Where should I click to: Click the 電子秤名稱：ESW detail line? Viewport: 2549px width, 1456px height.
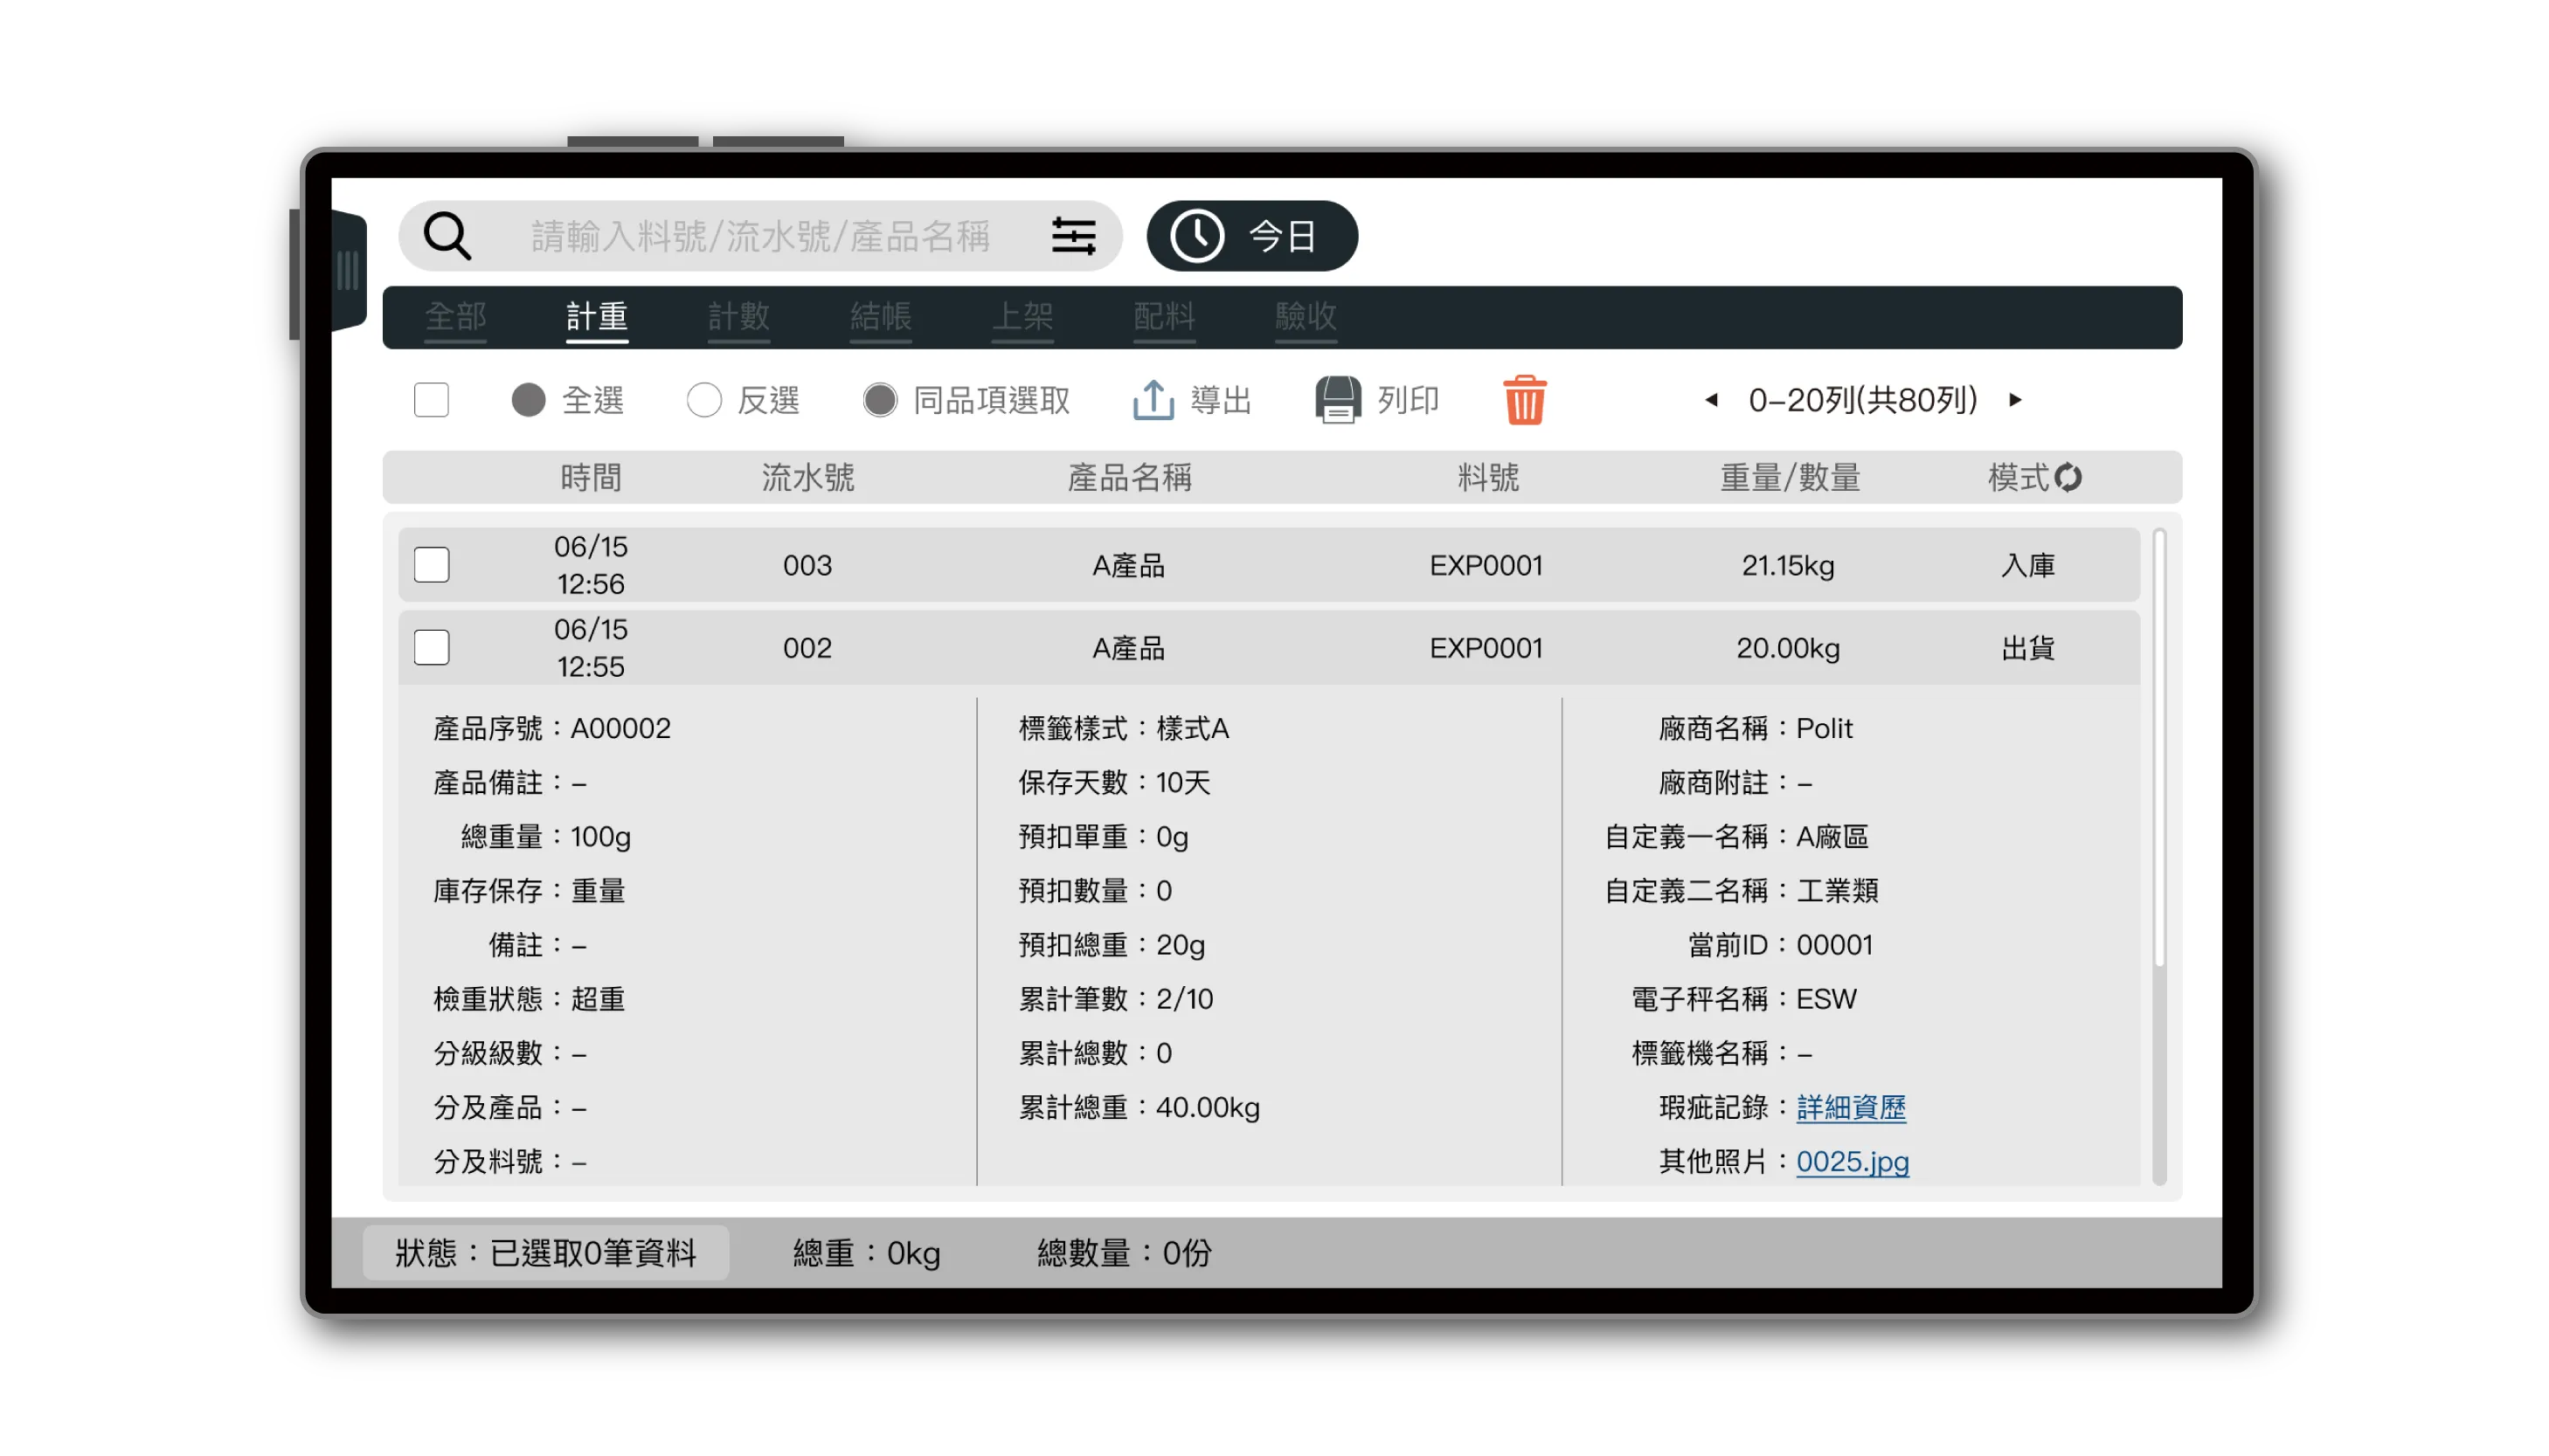click(1745, 1000)
